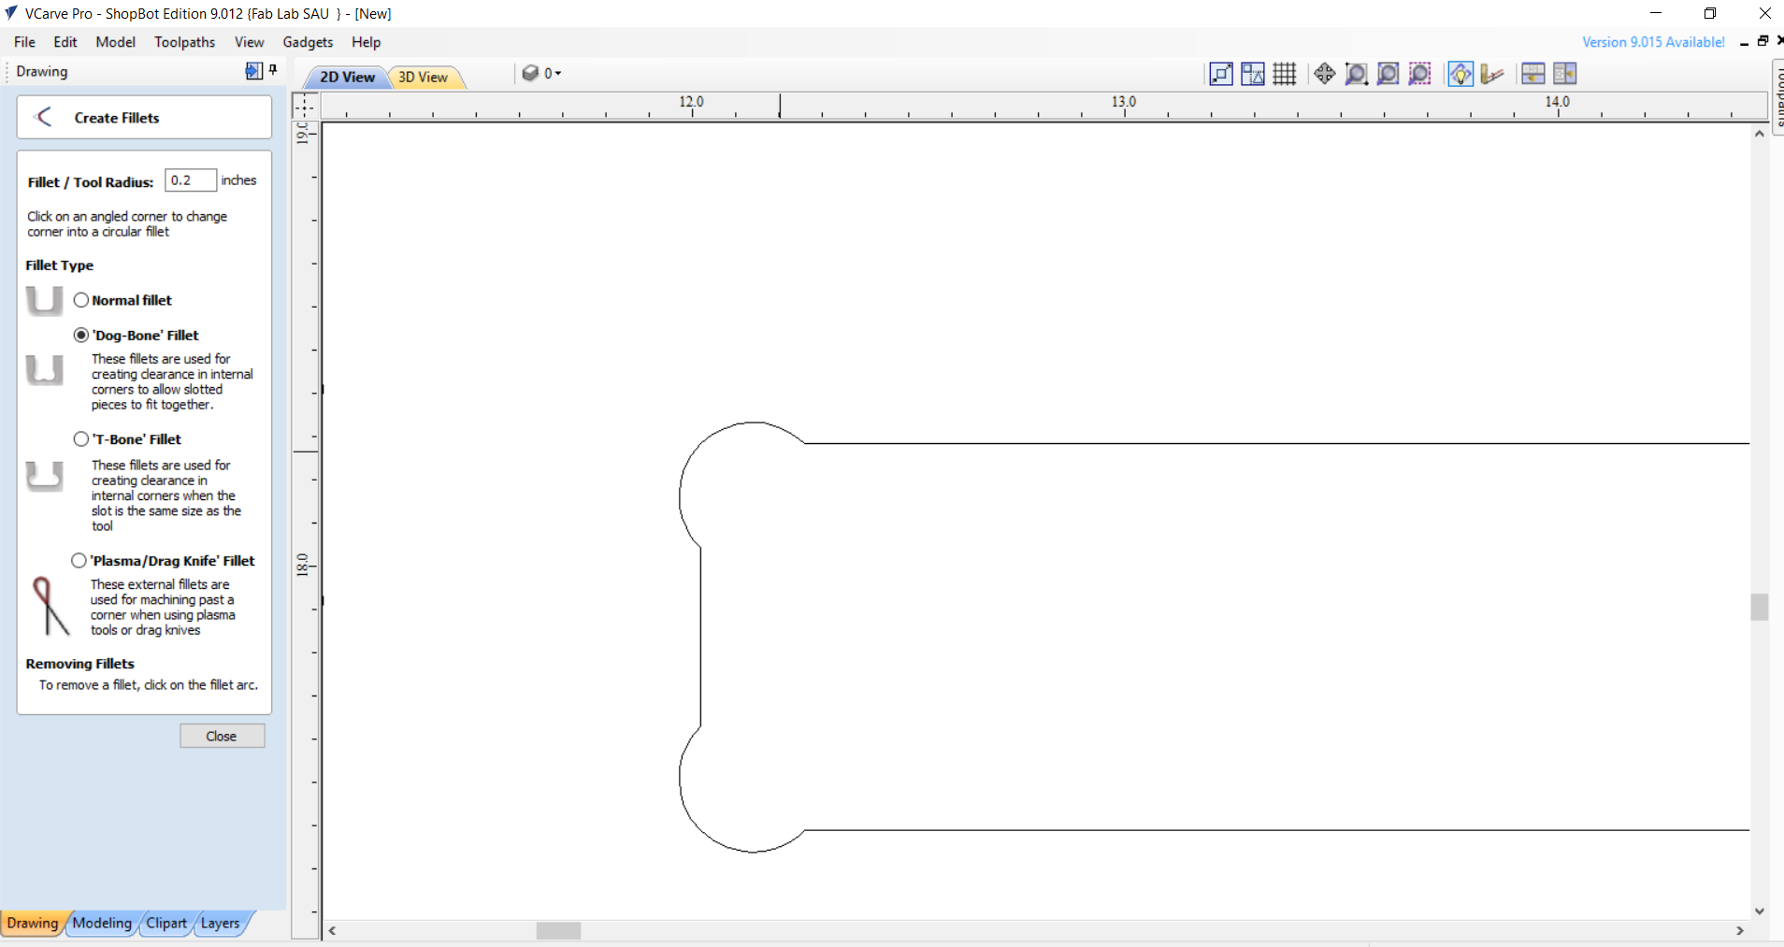Click the scroll down arrow of canvas

(x=1760, y=911)
